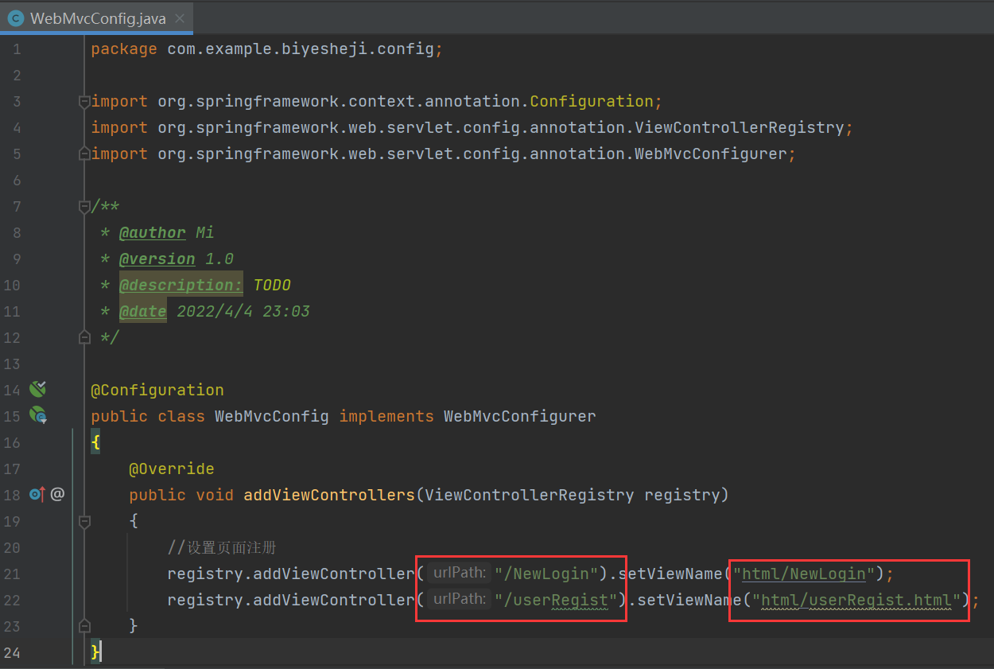Collapse the addViewControllers method body
Screen dimensions: 994x669
(x=85, y=522)
